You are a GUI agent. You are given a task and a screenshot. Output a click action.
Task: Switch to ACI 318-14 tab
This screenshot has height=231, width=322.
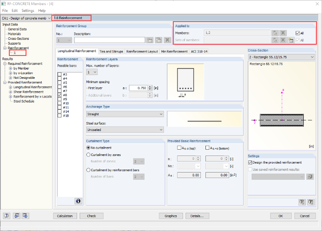point(199,51)
